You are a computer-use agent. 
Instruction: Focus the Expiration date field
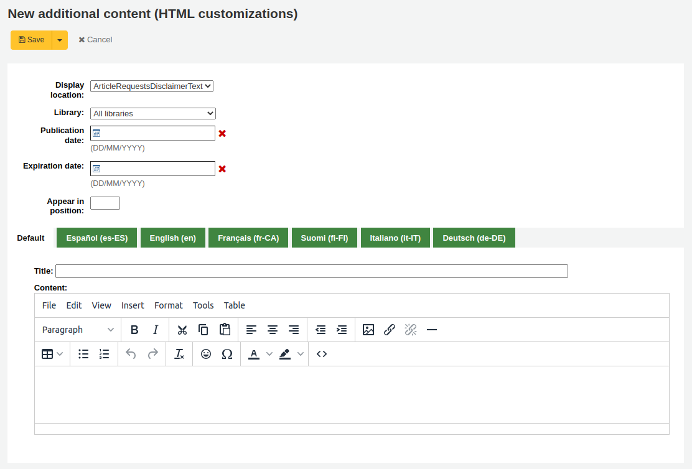(152, 169)
